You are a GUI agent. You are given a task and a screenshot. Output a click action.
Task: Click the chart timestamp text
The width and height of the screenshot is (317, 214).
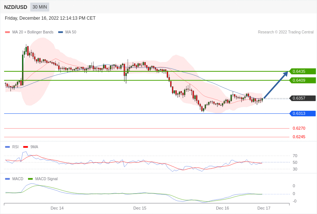(x=50, y=18)
